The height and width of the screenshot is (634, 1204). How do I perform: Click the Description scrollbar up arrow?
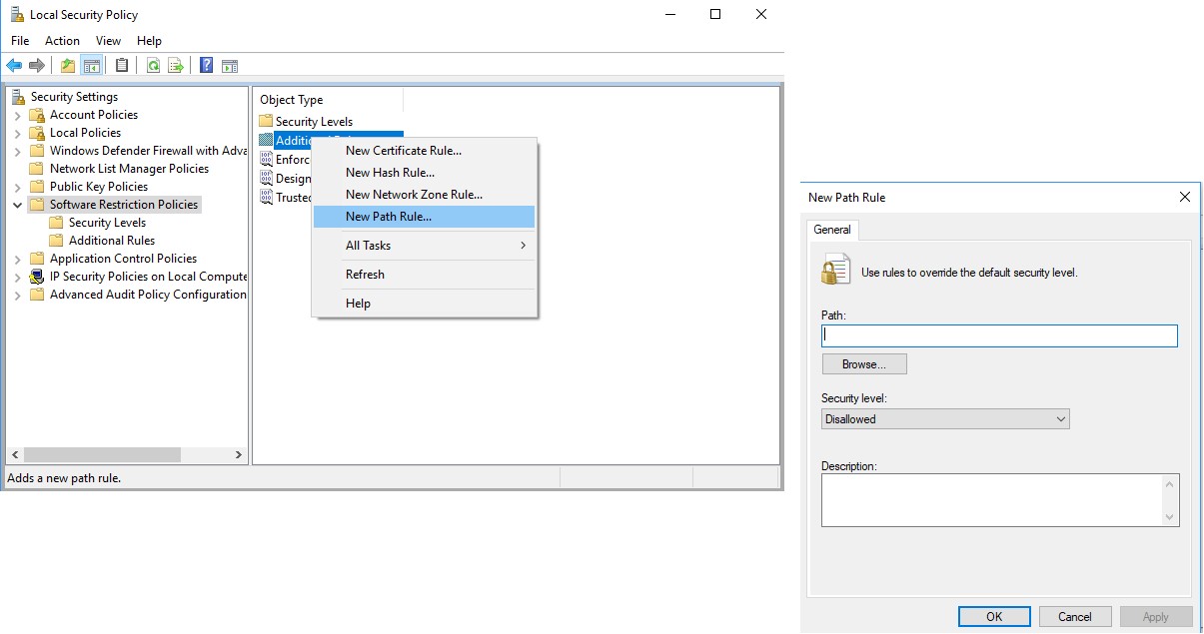pyautogui.click(x=1170, y=483)
